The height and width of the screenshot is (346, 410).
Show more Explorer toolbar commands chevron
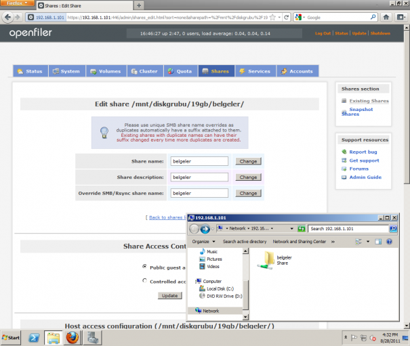click(x=333, y=242)
